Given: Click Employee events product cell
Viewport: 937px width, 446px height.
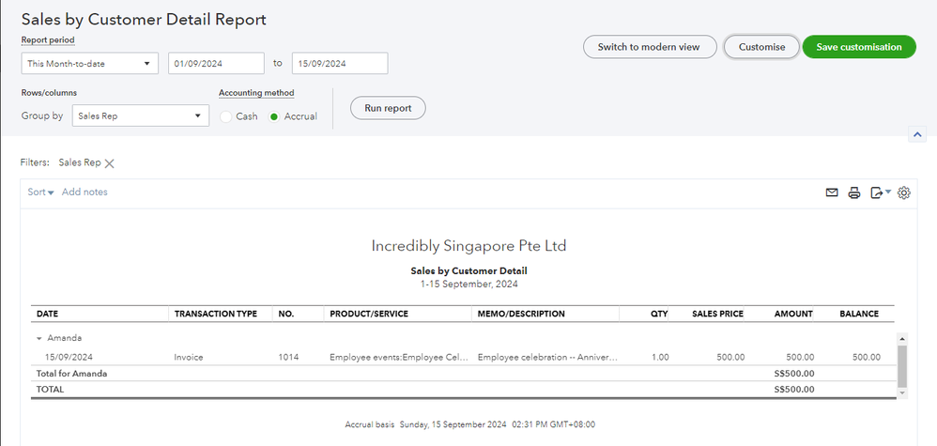Looking at the screenshot, I should [x=397, y=358].
